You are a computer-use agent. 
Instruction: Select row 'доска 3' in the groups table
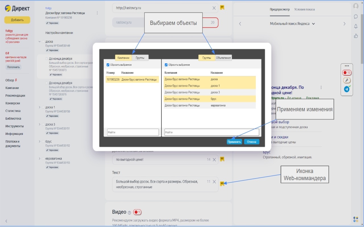click(210, 92)
